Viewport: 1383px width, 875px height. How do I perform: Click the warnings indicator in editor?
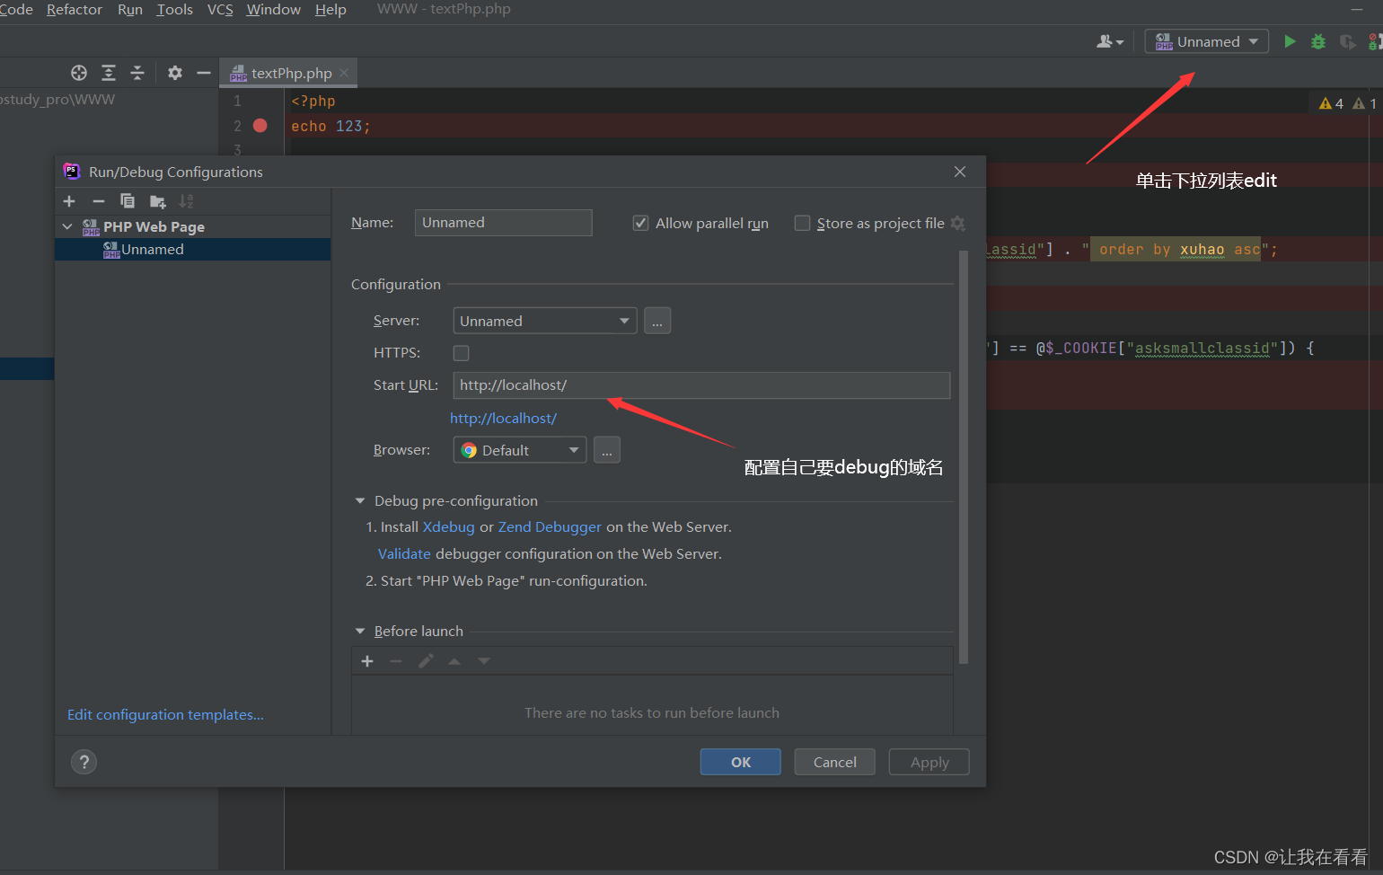[1347, 103]
